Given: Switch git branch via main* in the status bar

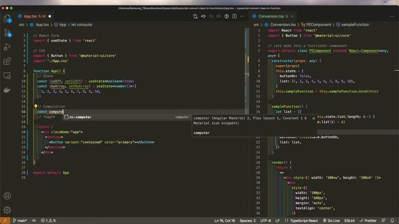Looking at the screenshot, I should click(x=20, y=221).
